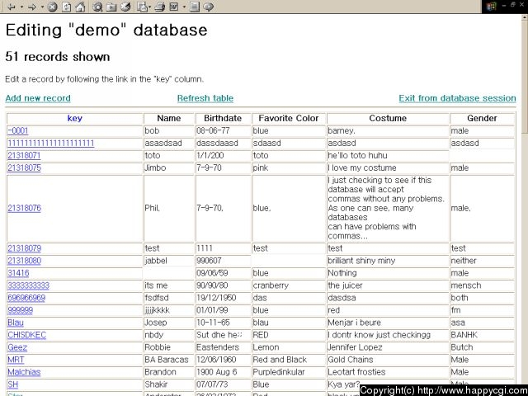Open record key 999999
The image size is (528, 396).
pos(20,310)
